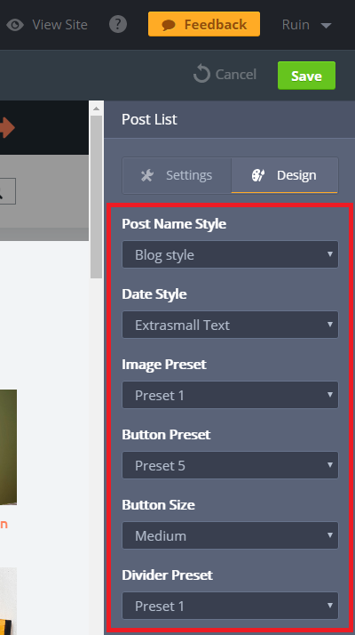This screenshot has width=355, height=635.
Task: Click the eye icon beside View Site
Action: [15, 25]
